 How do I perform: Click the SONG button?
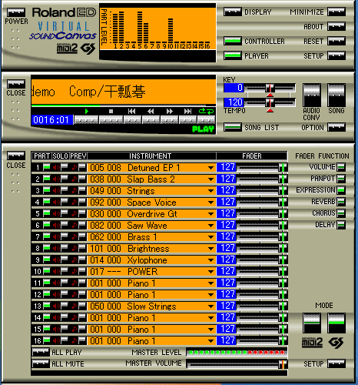click(x=336, y=95)
